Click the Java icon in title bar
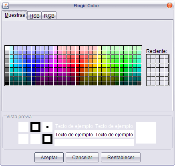Image resolution: width=175 pixels, height=166 pixels. click(x=6, y=6)
